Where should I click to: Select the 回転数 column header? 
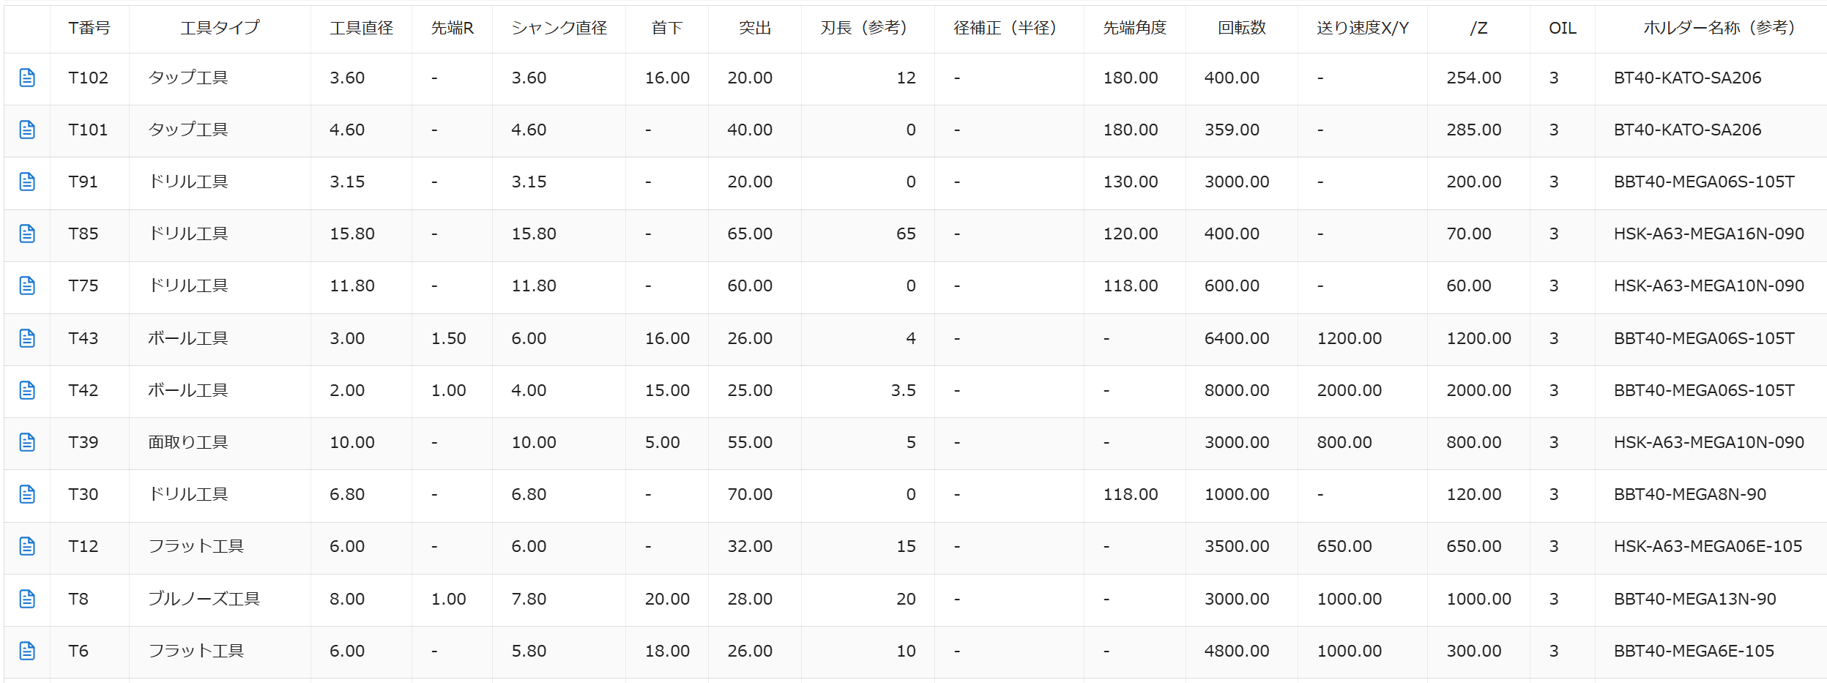(1241, 28)
